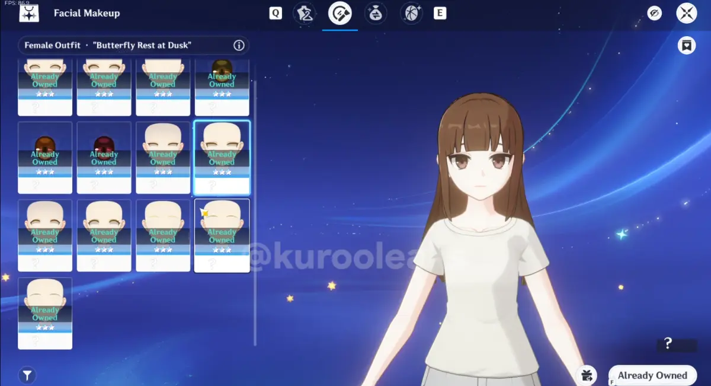The height and width of the screenshot is (386, 711).
Task: Click the gift swap icon near Already Owned
Action: (x=587, y=375)
